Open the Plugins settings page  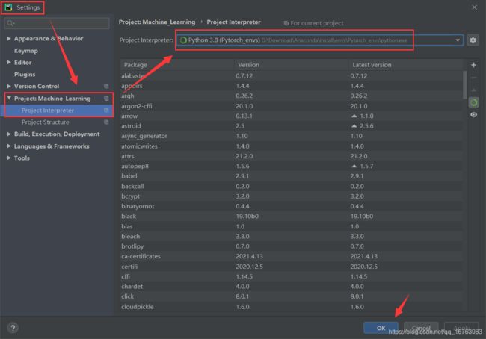[25, 75]
